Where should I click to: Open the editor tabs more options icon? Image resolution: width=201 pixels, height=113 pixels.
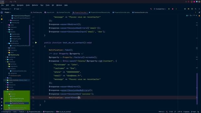[195, 13]
